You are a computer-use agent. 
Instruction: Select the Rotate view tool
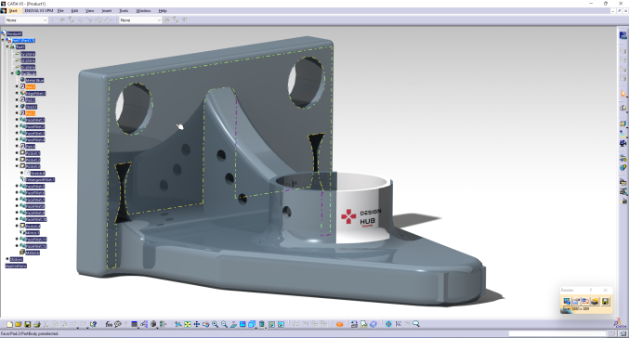[x=205, y=324]
